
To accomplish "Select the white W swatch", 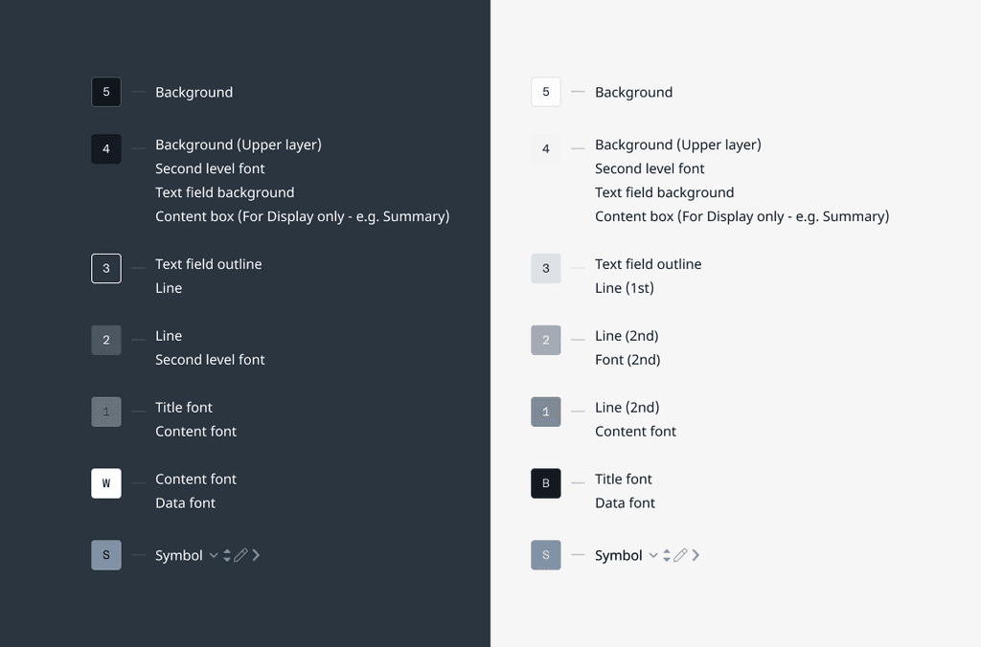I will click(x=106, y=483).
